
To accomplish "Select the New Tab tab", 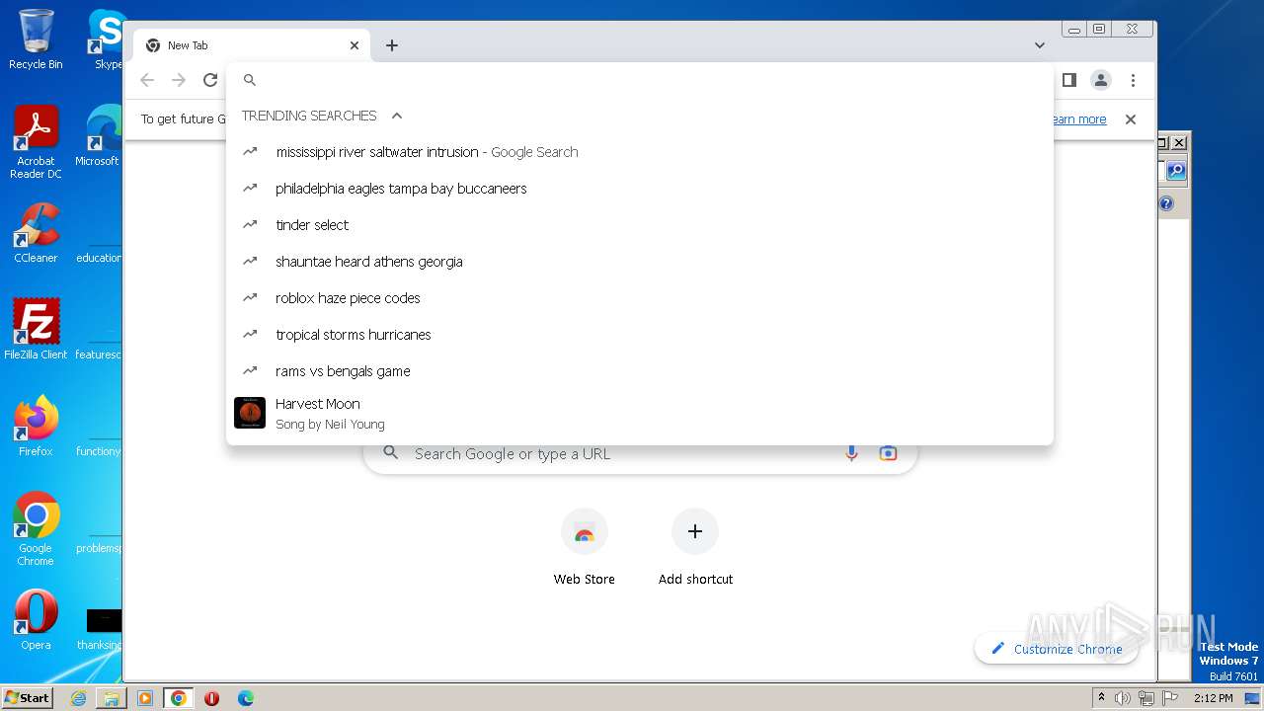I will pos(252,45).
